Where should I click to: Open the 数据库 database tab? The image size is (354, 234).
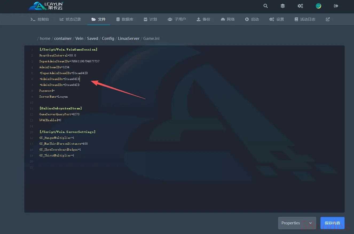(125, 19)
